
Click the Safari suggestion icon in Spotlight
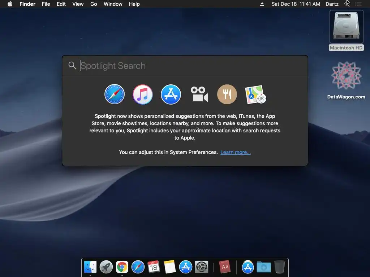[x=115, y=94]
